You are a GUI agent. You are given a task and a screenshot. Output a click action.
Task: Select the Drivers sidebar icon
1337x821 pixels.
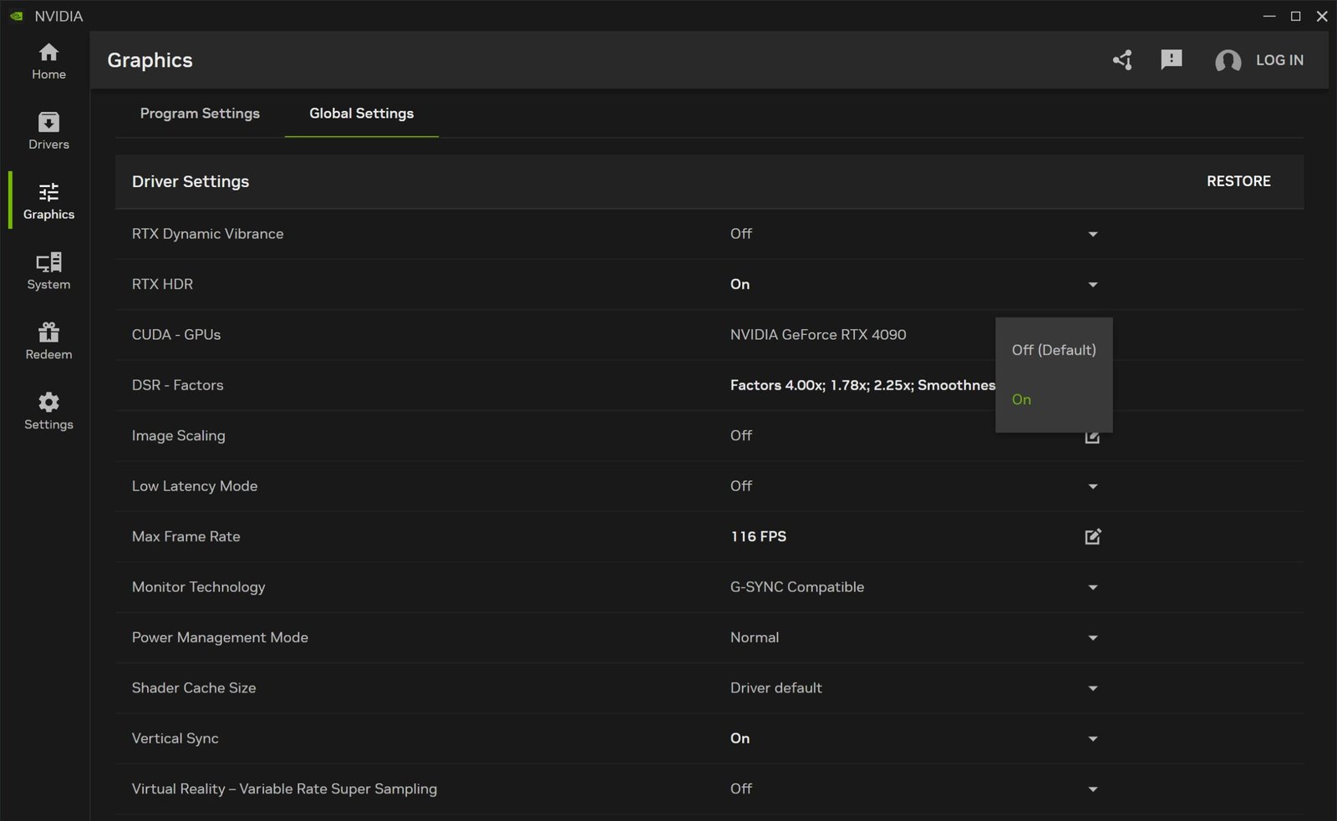[x=48, y=130]
